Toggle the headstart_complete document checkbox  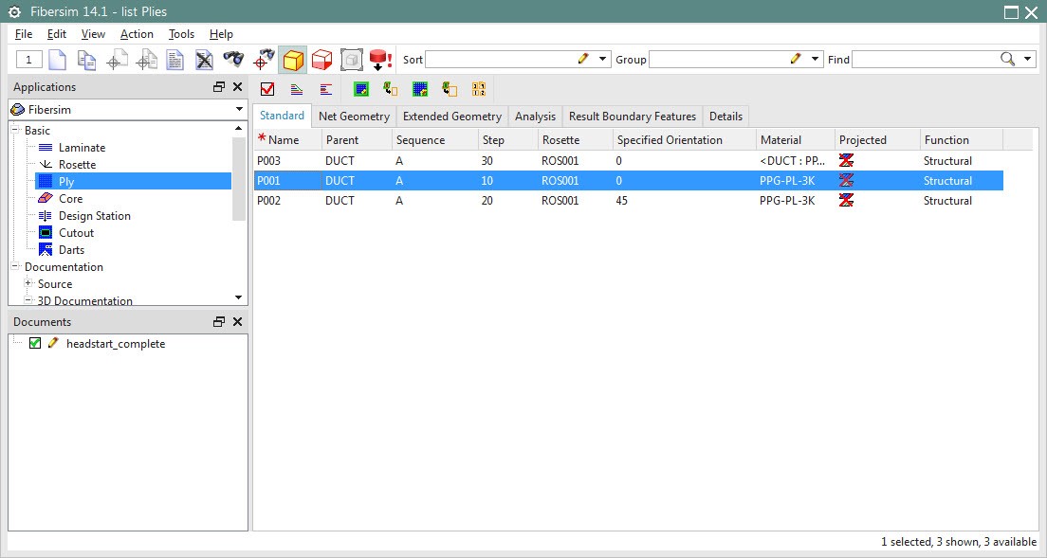(x=35, y=344)
